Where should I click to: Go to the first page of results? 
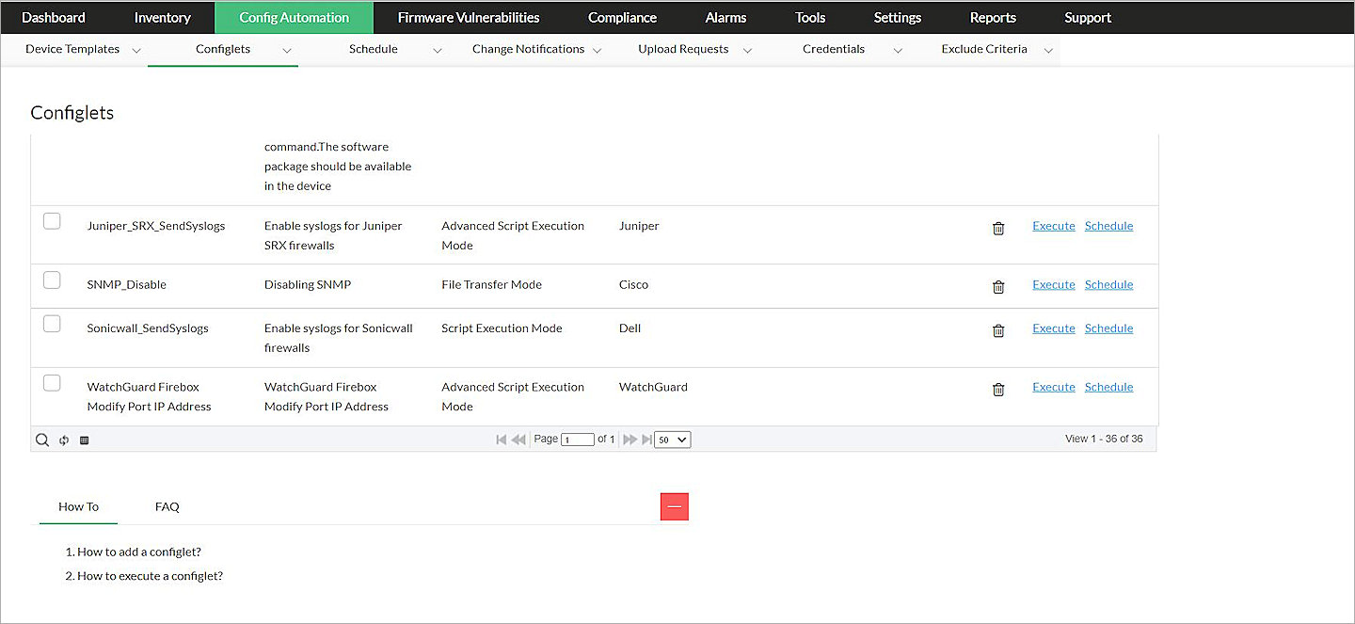(502, 439)
